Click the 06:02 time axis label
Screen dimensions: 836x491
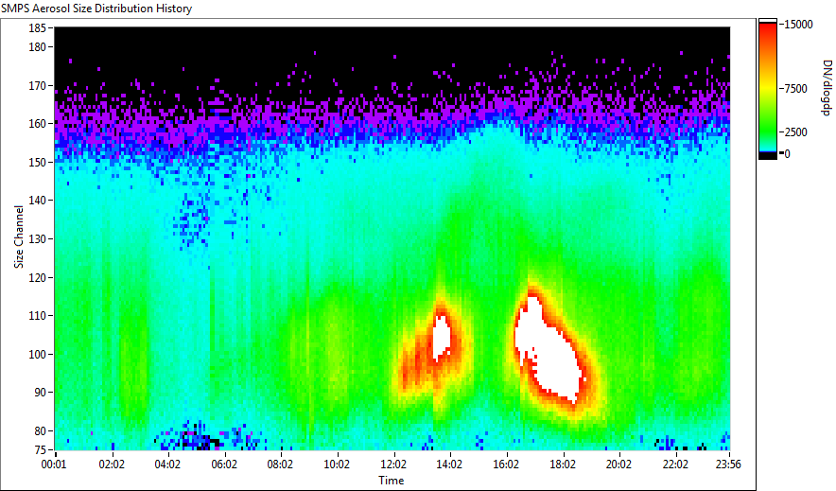(224, 465)
